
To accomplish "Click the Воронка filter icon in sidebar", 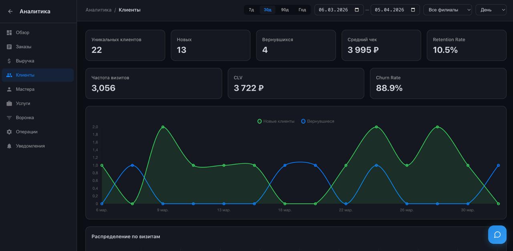I will click(9, 118).
